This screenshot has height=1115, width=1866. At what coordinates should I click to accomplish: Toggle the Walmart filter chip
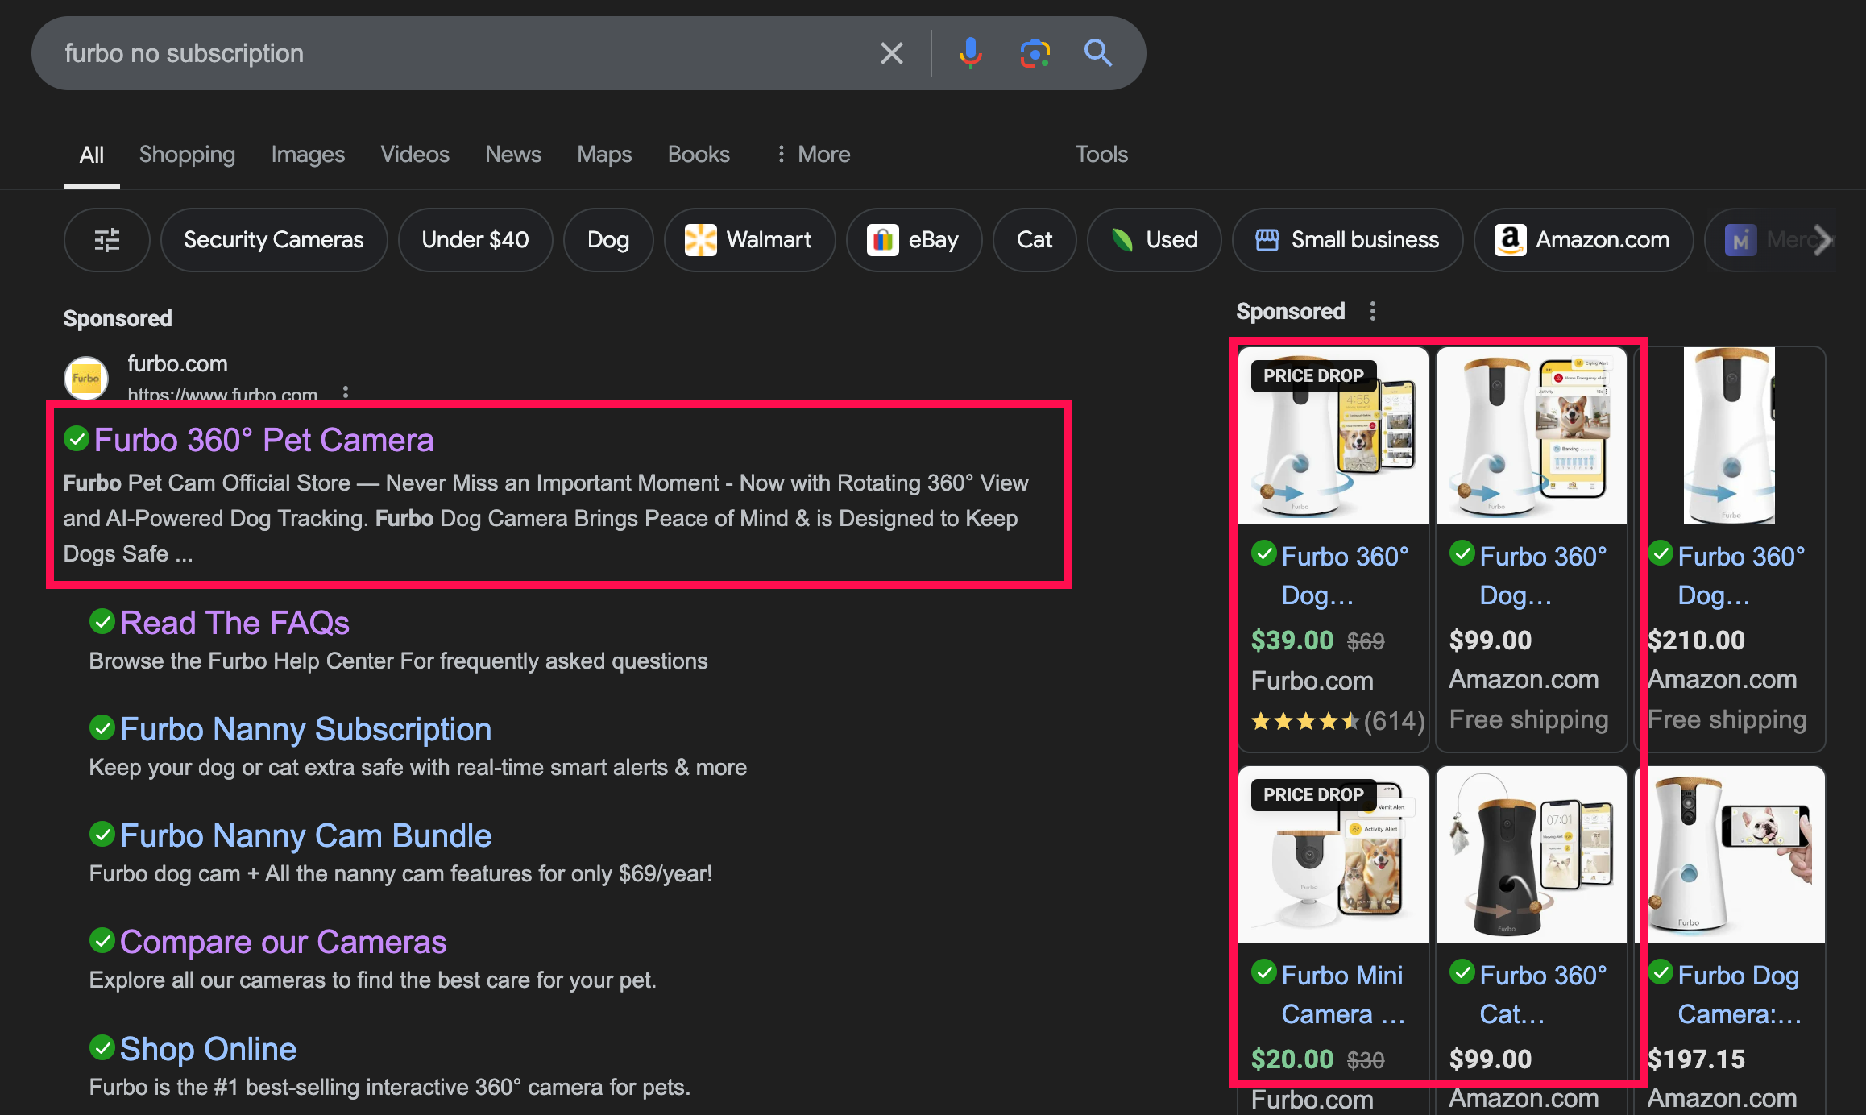[749, 240]
